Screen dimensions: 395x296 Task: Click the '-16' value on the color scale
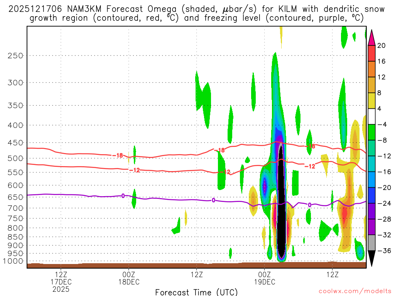point(384,172)
